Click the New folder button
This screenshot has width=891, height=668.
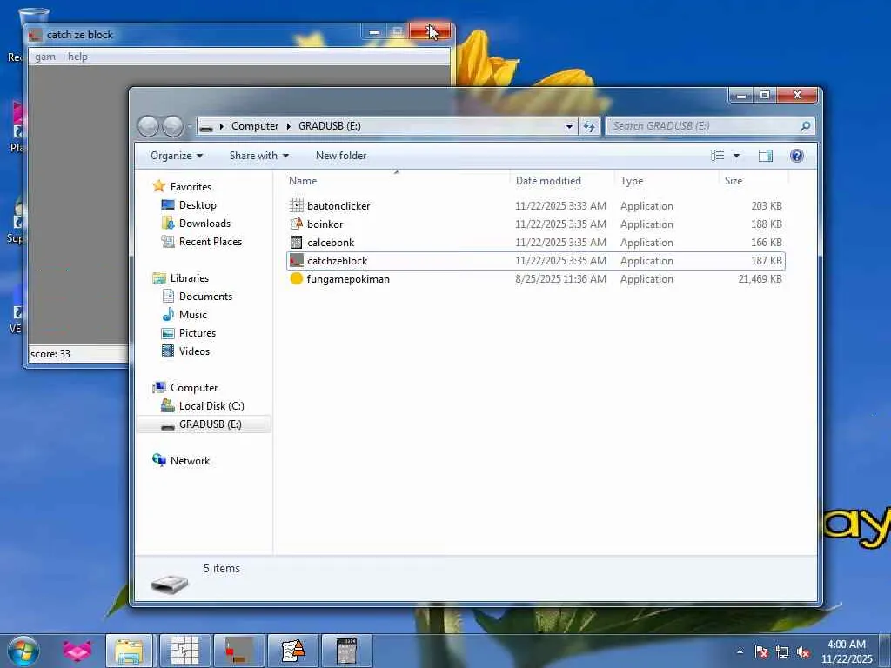[x=341, y=156]
